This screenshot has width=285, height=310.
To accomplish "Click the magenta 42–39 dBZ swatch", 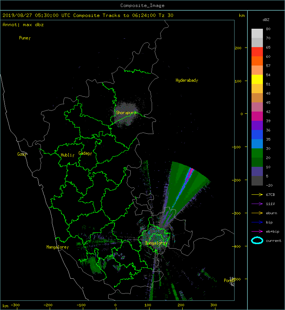I will pyautogui.click(x=257, y=116).
